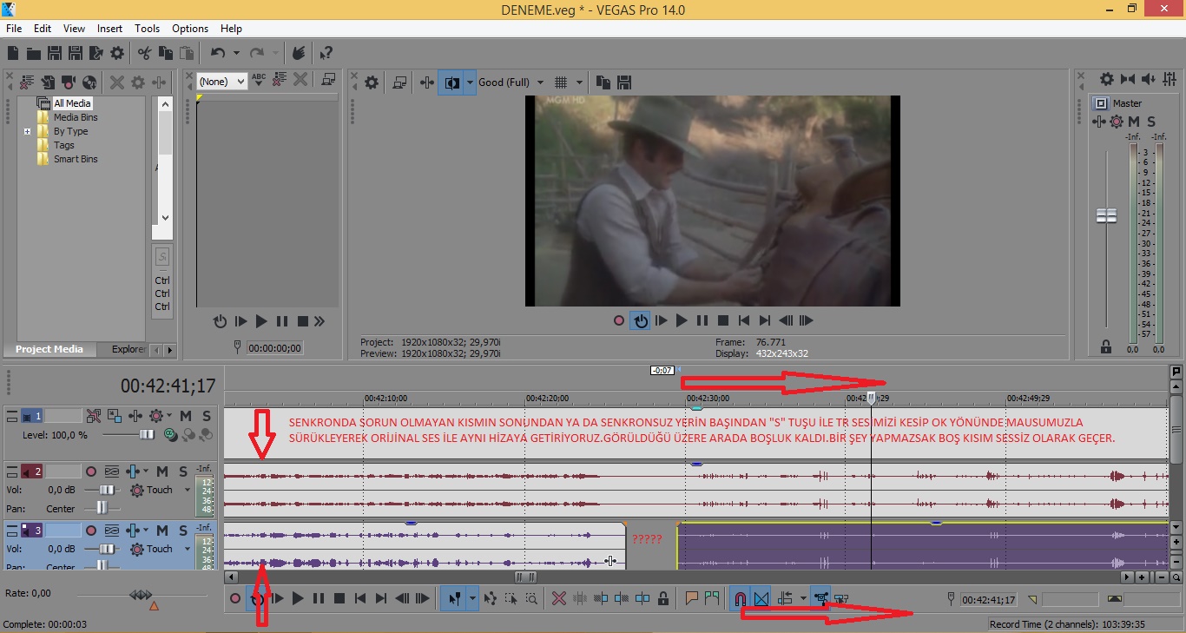Invert phase on audio track 2
The image size is (1186, 633).
pyautogui.click(x=112, y=471)
